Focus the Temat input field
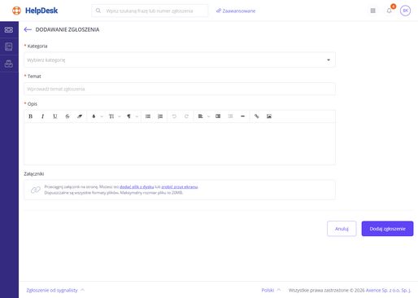The height and width of the screenshot is (298, 418). (x=180, y=89)
